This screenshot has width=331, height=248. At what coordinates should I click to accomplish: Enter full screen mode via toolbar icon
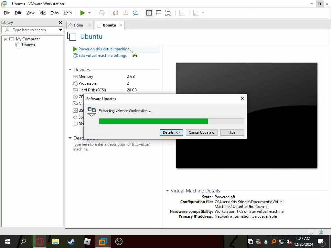click(x=168, y=13)
